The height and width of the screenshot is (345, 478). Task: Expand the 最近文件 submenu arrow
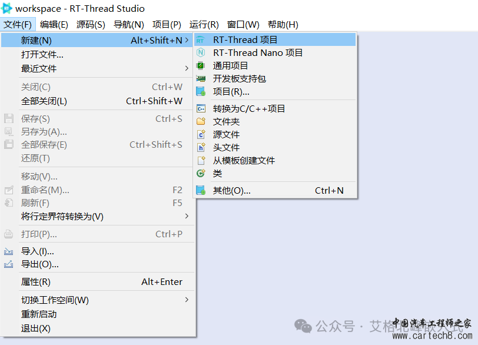coord(187,68)
